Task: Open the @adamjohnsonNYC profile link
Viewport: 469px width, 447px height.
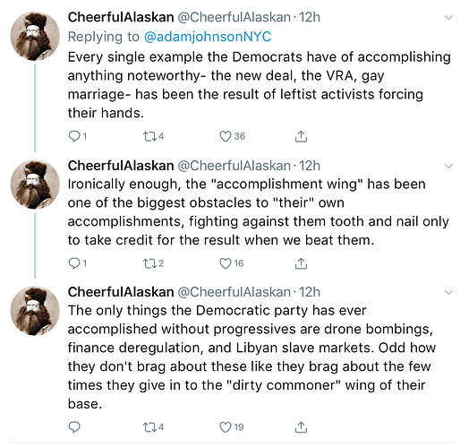Action: pyautogui.click(x=208, y=37)
